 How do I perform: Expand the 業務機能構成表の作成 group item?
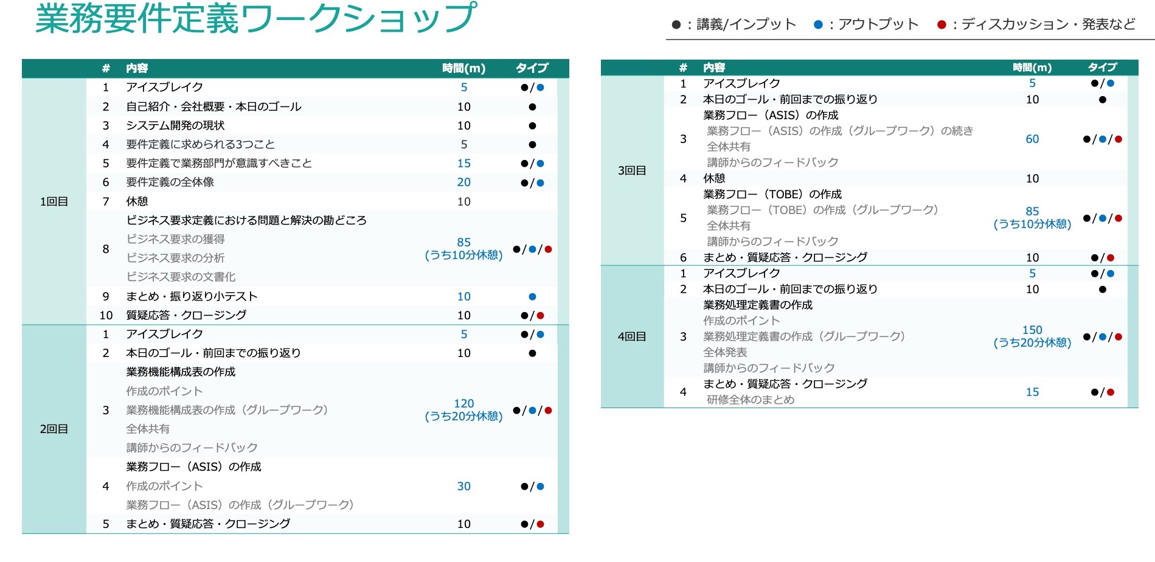[180, 372]
